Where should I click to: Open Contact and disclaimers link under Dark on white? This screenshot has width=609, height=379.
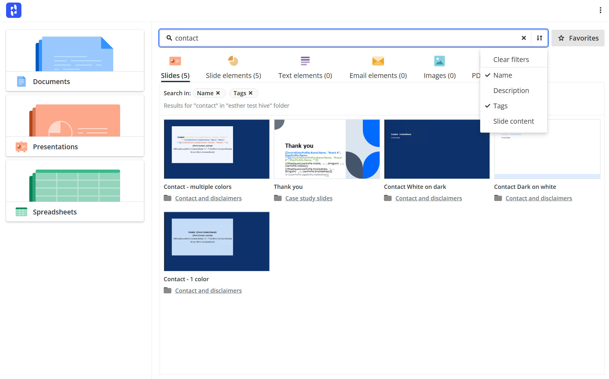539,198
